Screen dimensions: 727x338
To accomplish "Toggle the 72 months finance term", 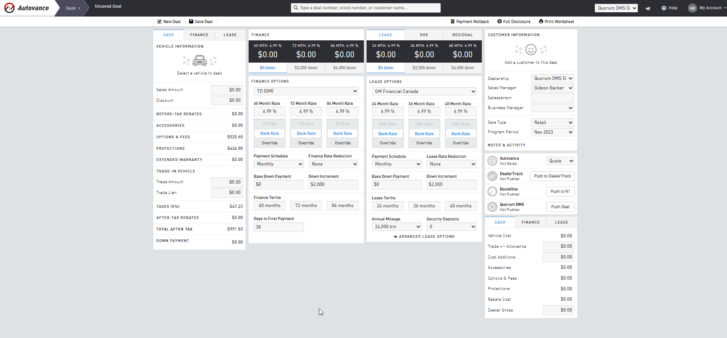I will 306,206.
